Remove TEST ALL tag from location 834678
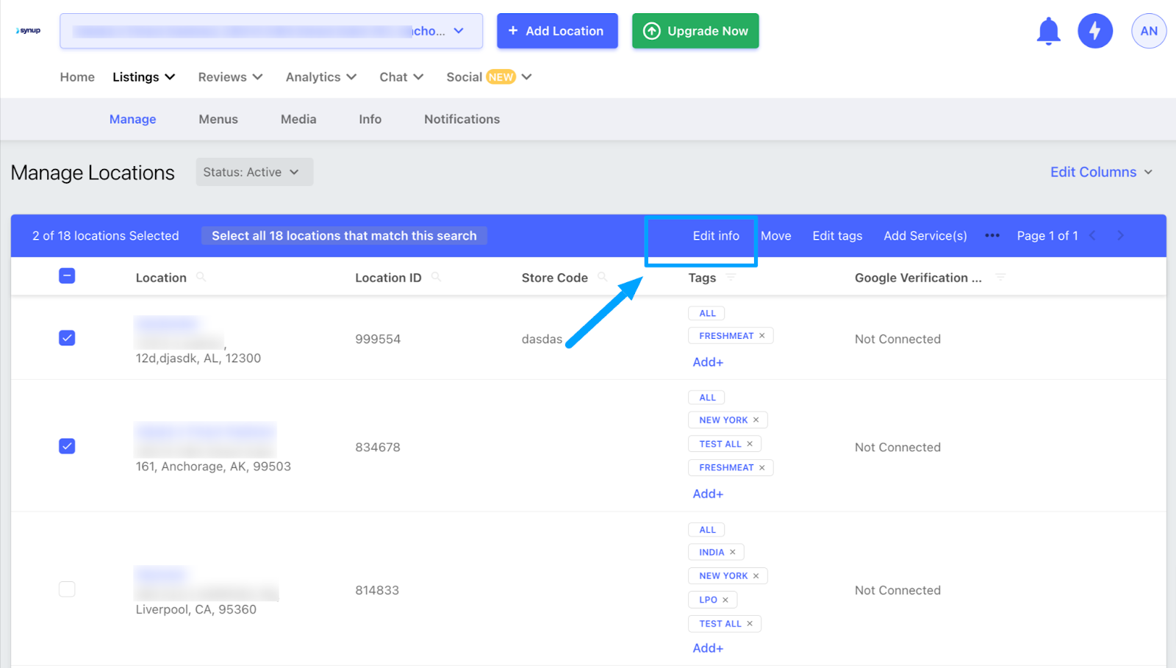 click(750, 444)
